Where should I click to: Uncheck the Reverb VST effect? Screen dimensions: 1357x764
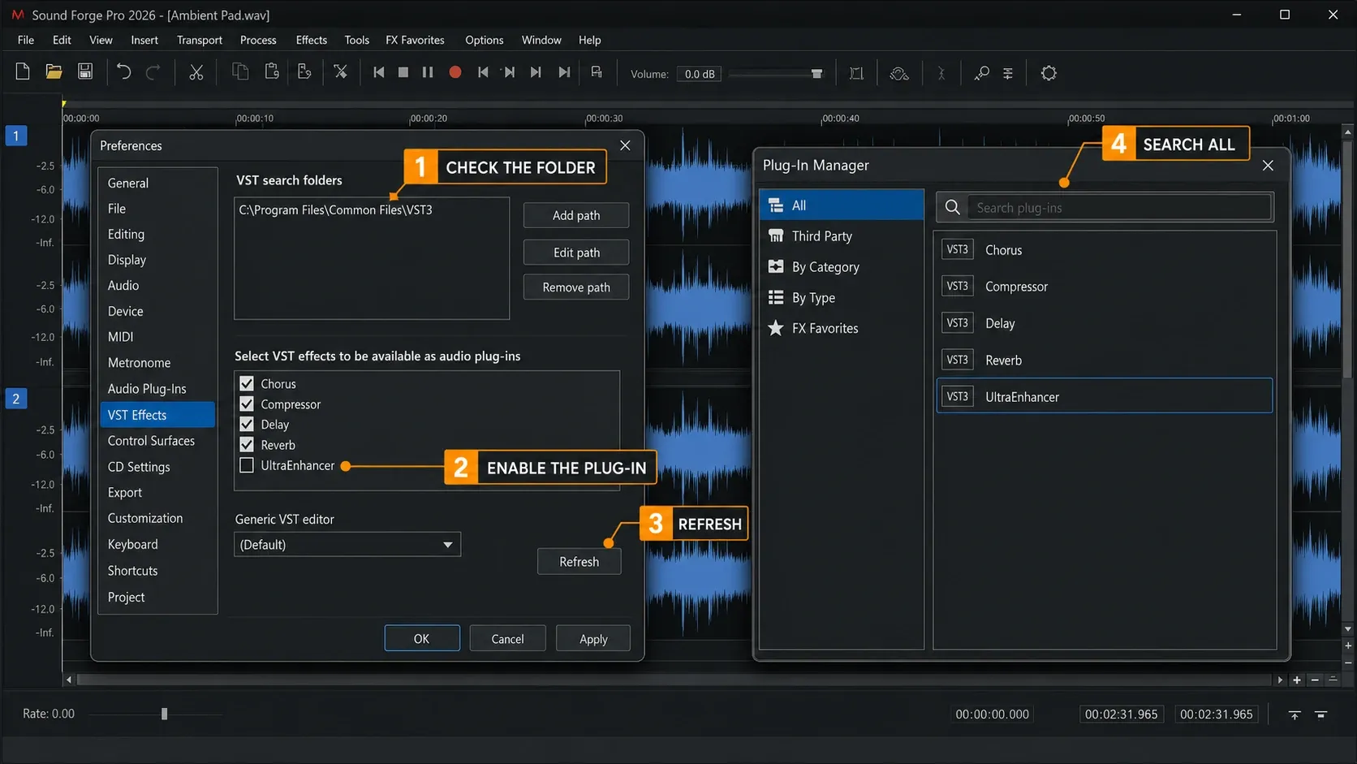[x=247, y=444]
